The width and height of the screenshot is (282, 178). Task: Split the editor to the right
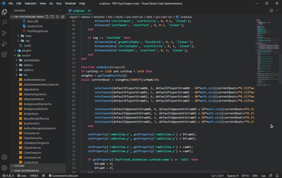point(270,11)
